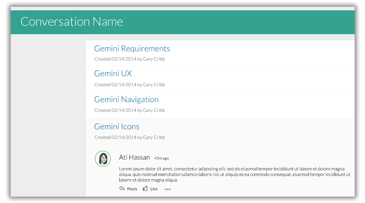This screenshot has height=203, width=365.
Task: Click Gary Cribb under Gemini Icons
Action: pyautogui.click(x=154, y=137)
